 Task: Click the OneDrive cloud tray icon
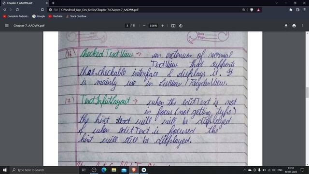point(250,170)
